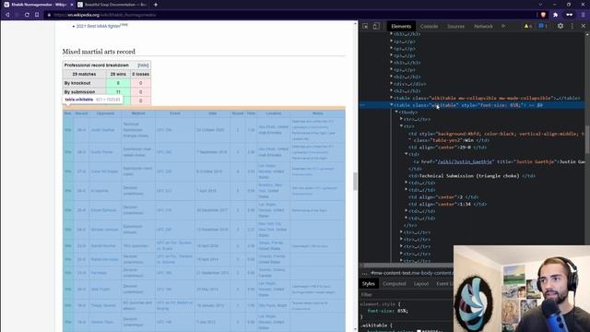Viewport: 590px width, 332px height.
Task: Activate the DevTools inspect element picker
Action: click(x=365, y=26)
